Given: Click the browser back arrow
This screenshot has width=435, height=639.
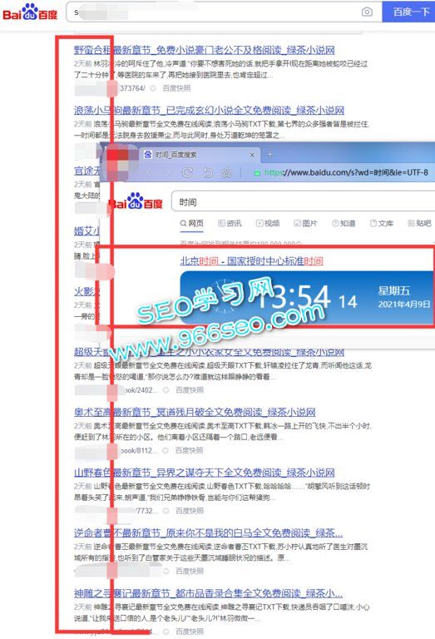Looking at the screenshot, I should pyautogui.click(x=149, y=173).
